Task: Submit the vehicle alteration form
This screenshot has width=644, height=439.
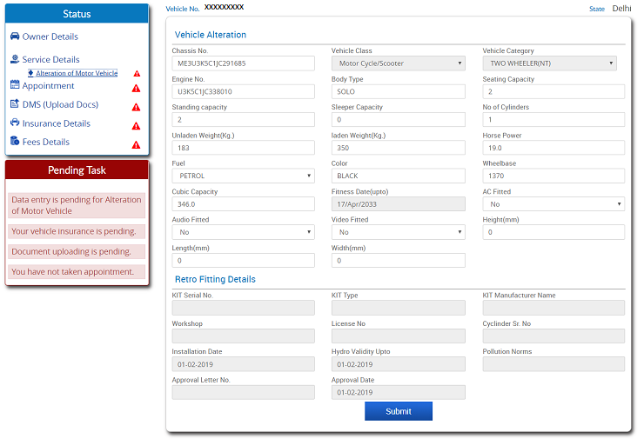Action: 399,411
